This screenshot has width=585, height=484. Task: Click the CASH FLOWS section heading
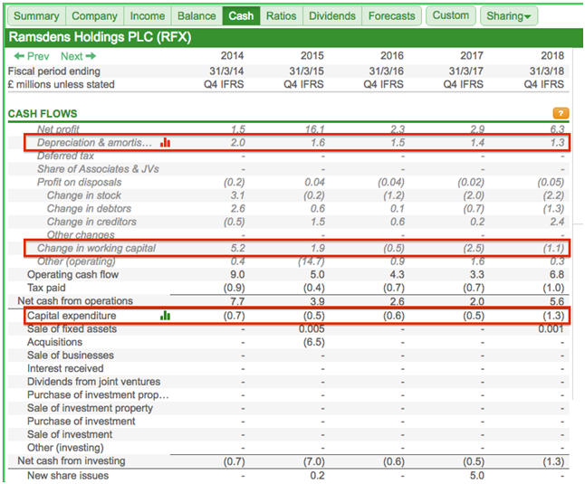(x=43, y=114)
